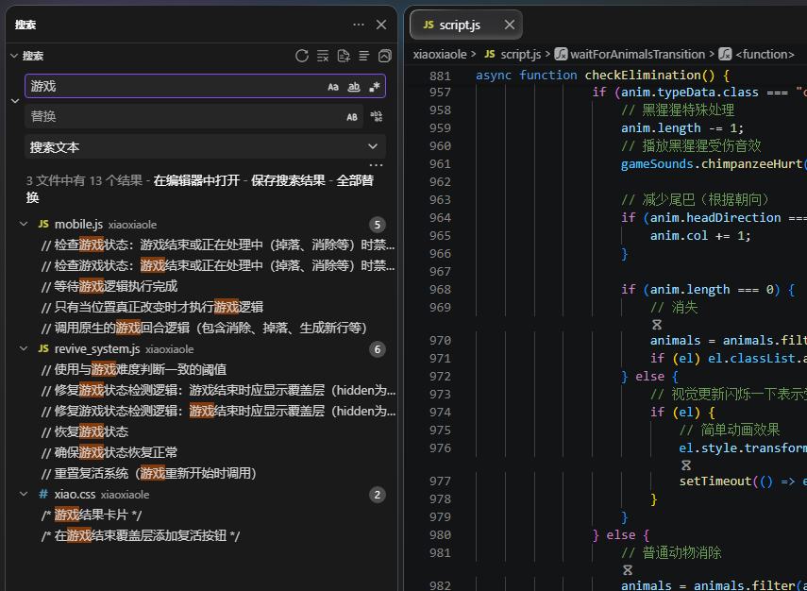Image resolution: width=807 pixels, height=591 pixels.
Task: Click <function> breadcrumb item
Action: [765, 54]
